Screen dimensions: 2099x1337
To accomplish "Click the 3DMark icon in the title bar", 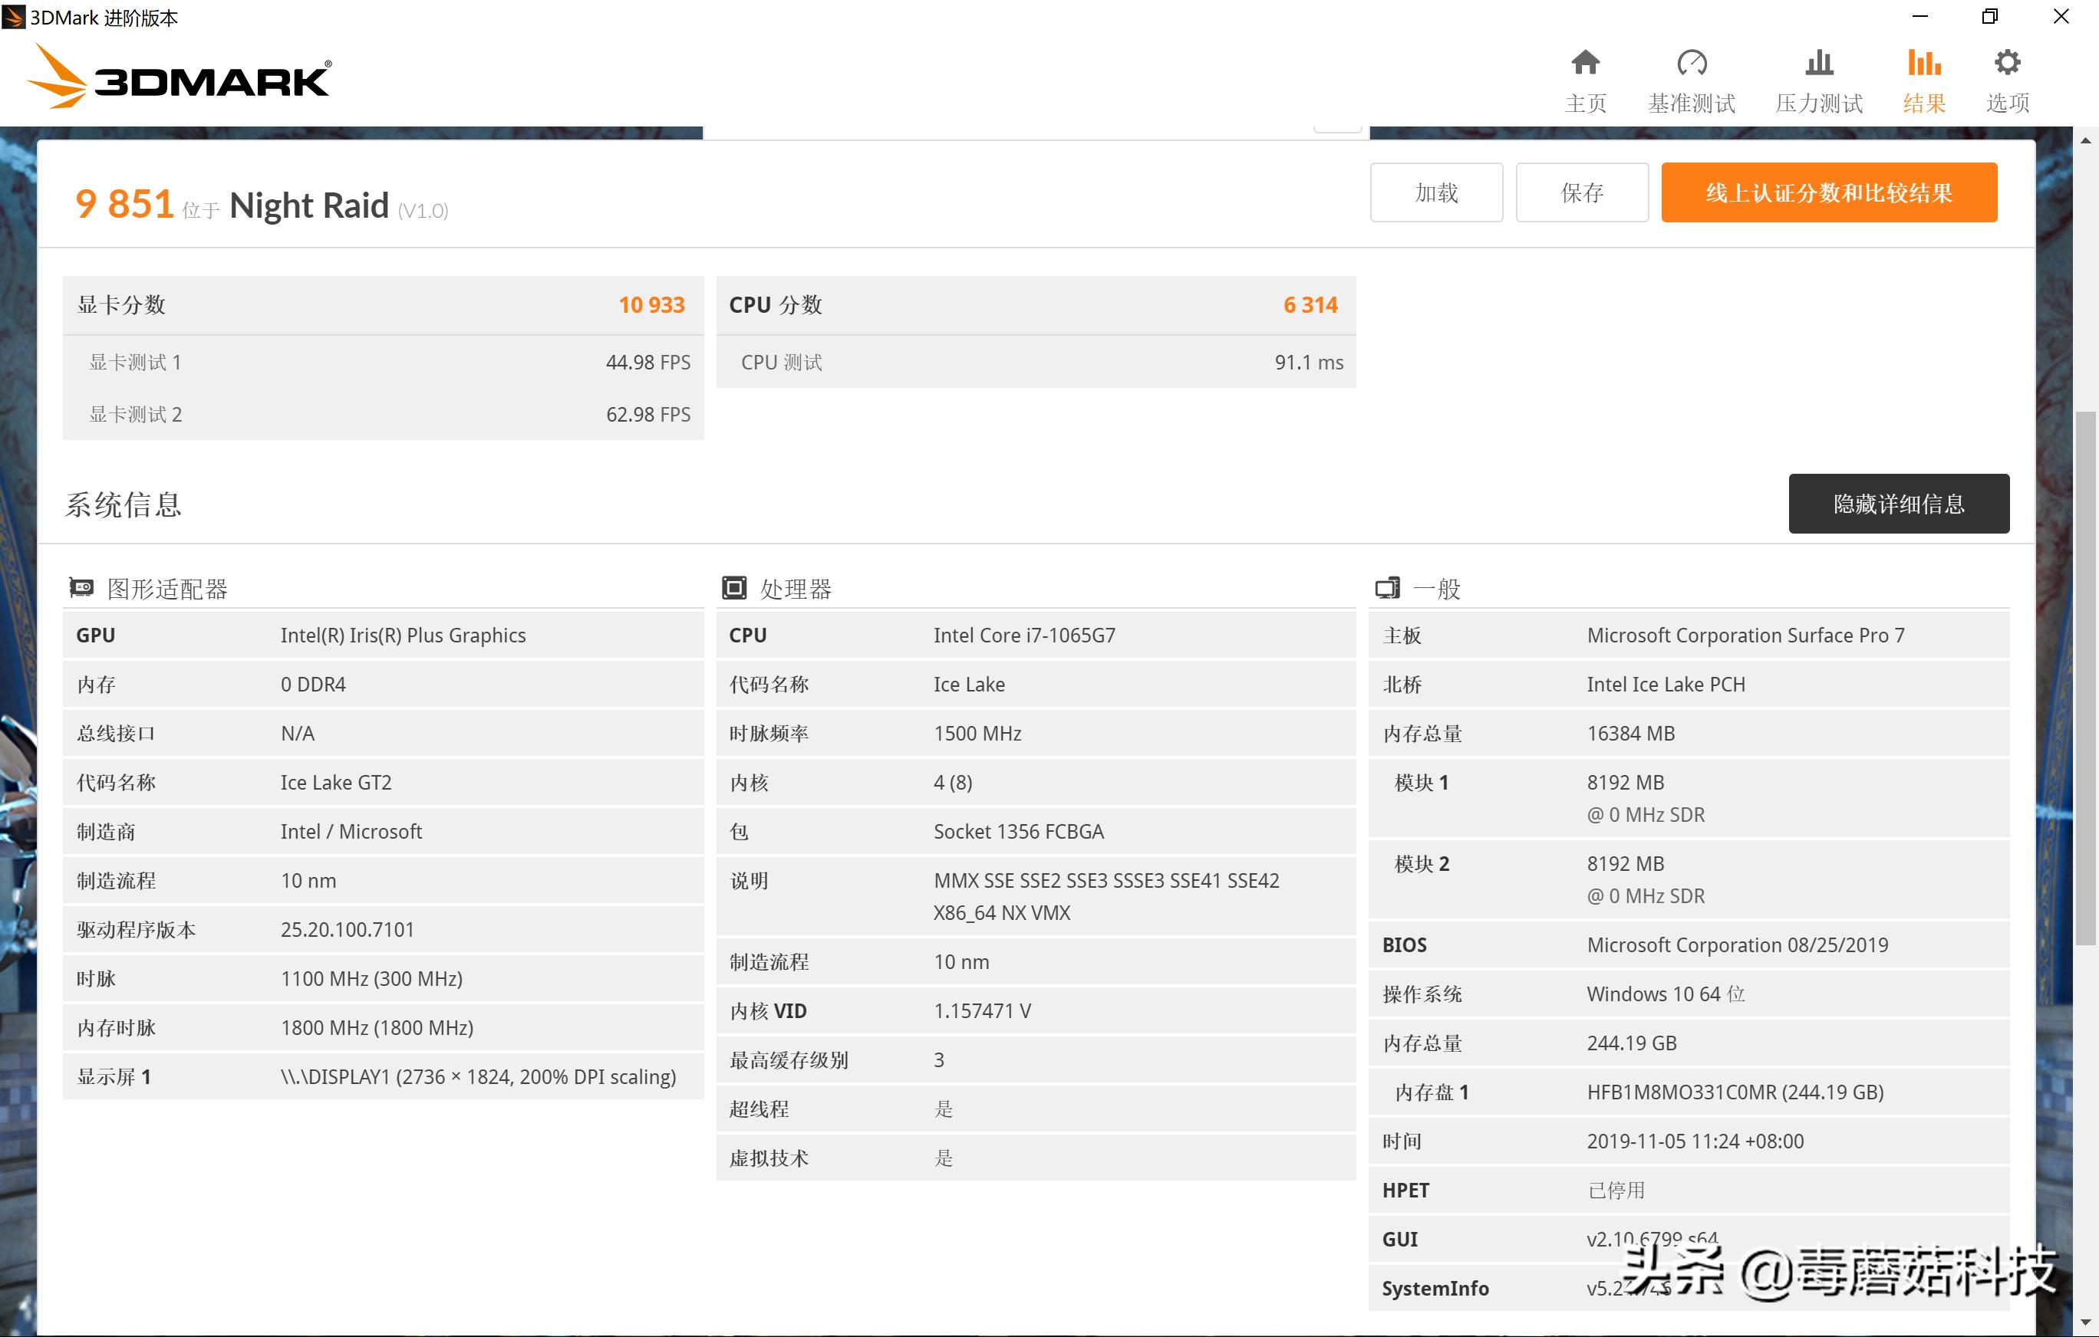I will pyautogui.click(x=13, y=17).
